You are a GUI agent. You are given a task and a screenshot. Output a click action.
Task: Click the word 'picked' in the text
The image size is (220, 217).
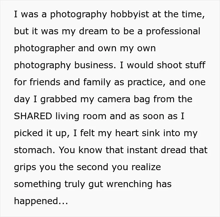28,134
